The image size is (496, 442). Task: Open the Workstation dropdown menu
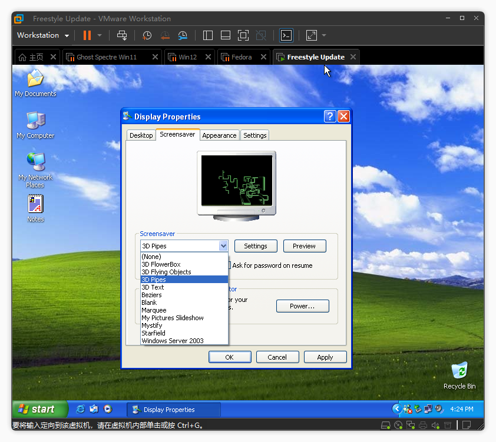pyautogui.click(x=42, y=35)
